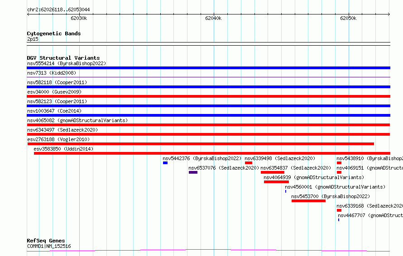Viewport: 403px width, 256px height.
Task: Click the ruler's right end arrow
Action: (389, 14)
